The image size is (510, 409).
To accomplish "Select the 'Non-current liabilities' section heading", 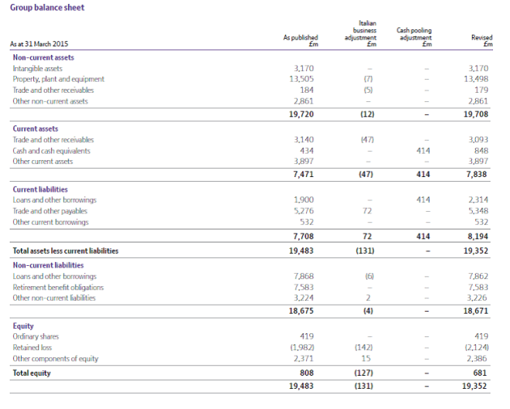I will pos(48,264).
